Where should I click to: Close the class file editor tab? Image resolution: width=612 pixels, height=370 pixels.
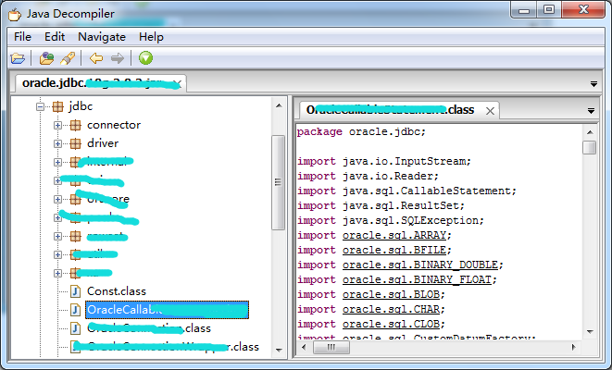coord(490,111)
